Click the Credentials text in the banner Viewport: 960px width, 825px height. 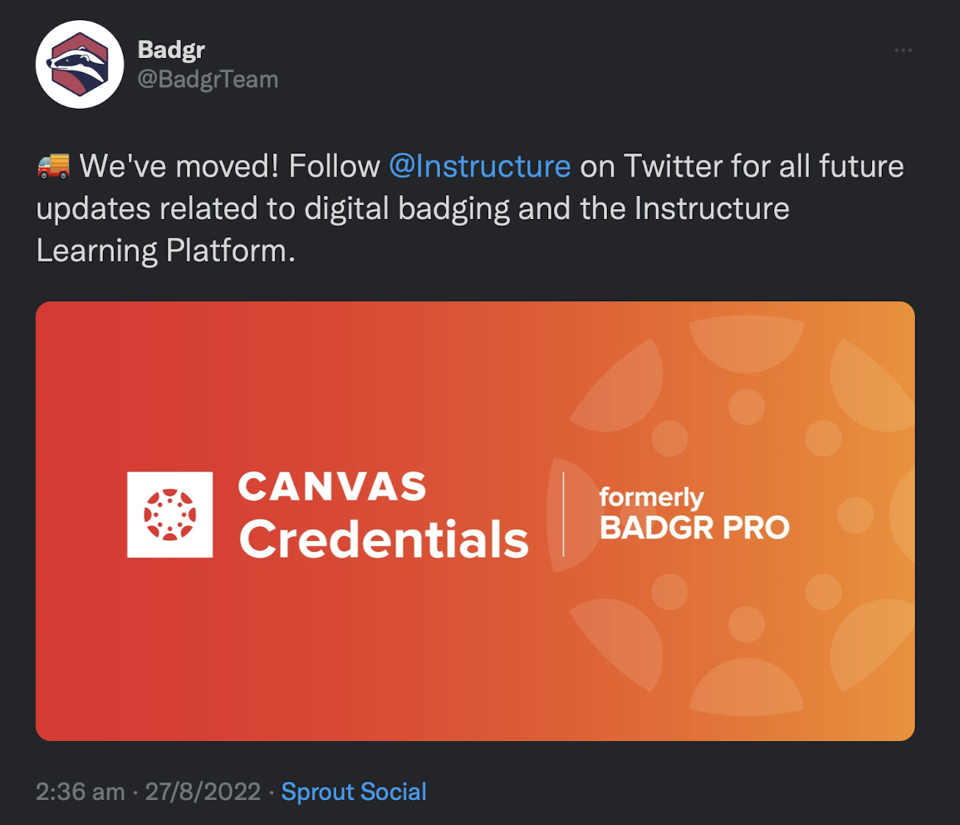[x=384, y=539]
